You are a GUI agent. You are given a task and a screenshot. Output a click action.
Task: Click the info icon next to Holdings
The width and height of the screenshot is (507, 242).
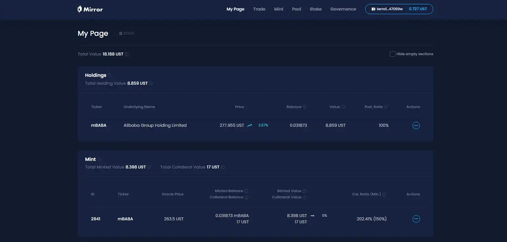click(x=110, y=75)
